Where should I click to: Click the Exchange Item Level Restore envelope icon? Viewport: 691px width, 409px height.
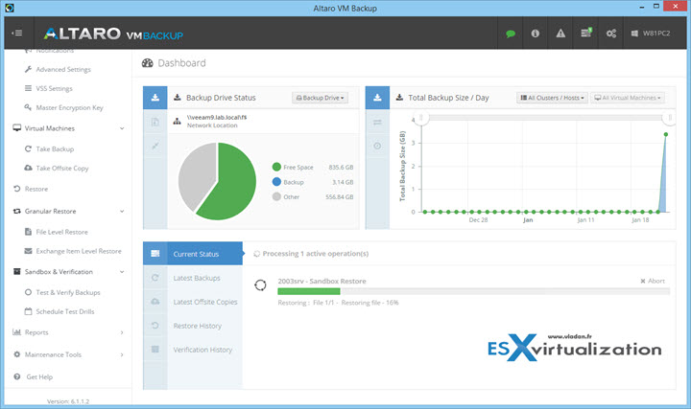[x=28, y=251]
